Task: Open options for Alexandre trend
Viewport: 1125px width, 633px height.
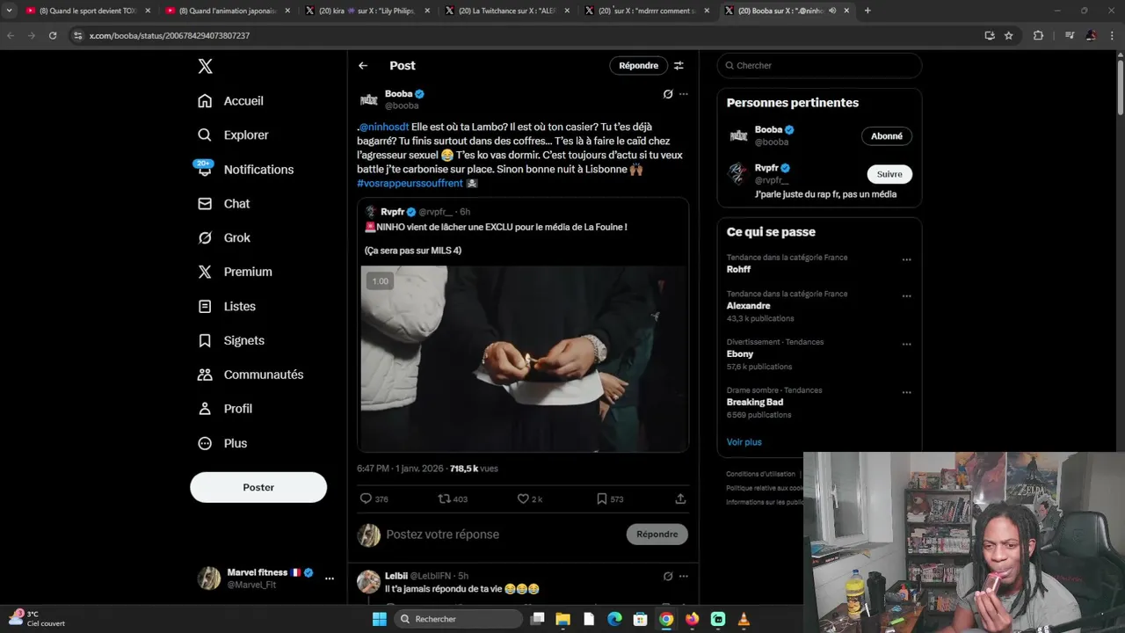Action: click(x=906, y=296)
